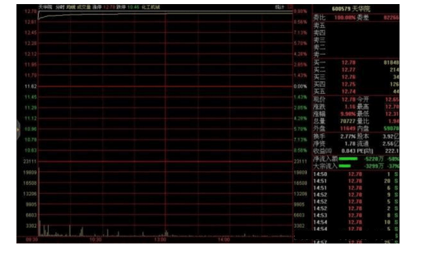Viewport: 422px width, 253px height.
Task: Click the tall opening volume bar at 09:30
Action: [39, 201]
